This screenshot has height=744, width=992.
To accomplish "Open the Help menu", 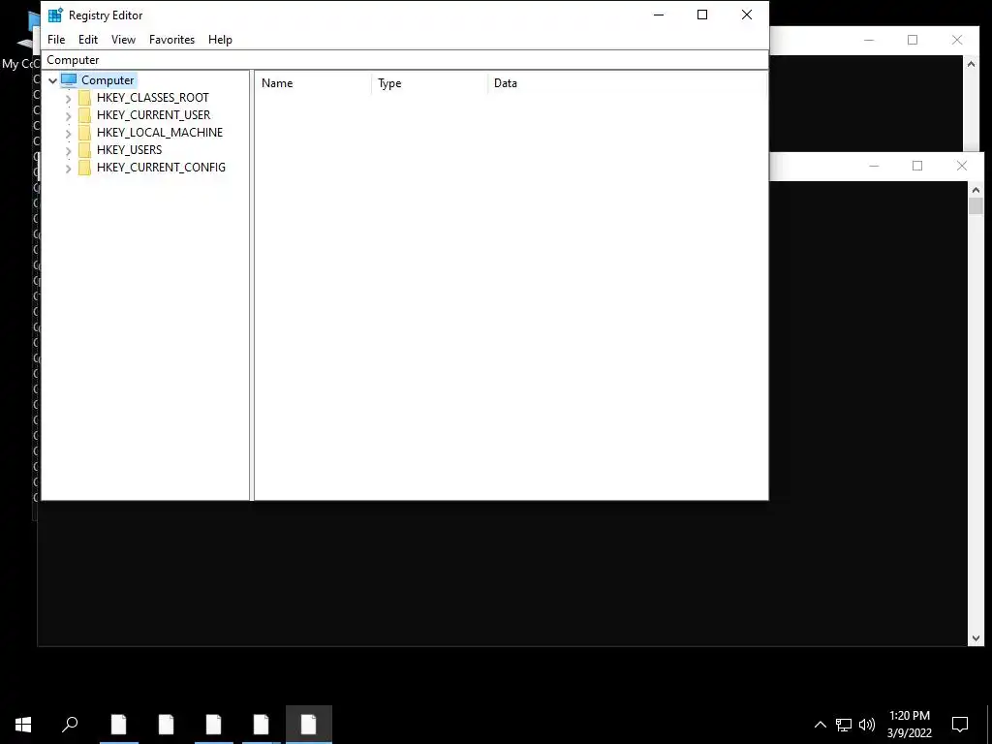I will click(220, 39).
